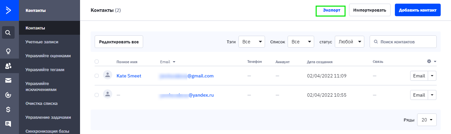Open the статус dropdown showing Любой
The height and width of the screenshot is (134, 451).
click(x=350, y=42)
